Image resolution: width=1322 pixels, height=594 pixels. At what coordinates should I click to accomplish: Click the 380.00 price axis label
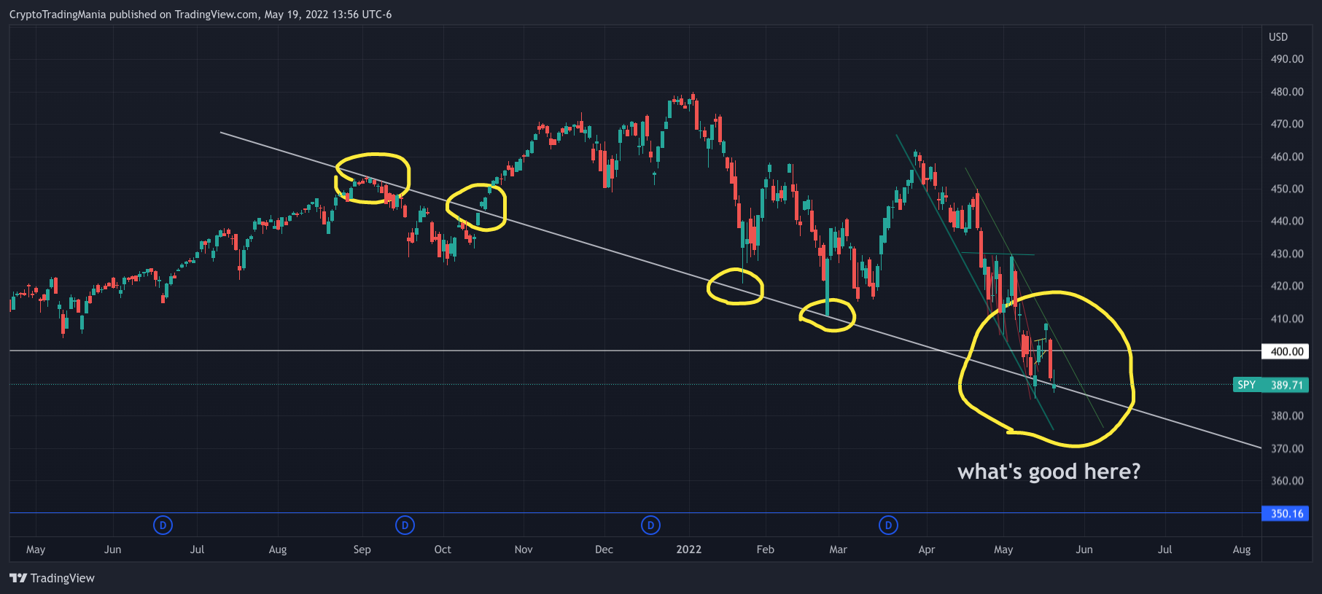tap(1287, 416)
